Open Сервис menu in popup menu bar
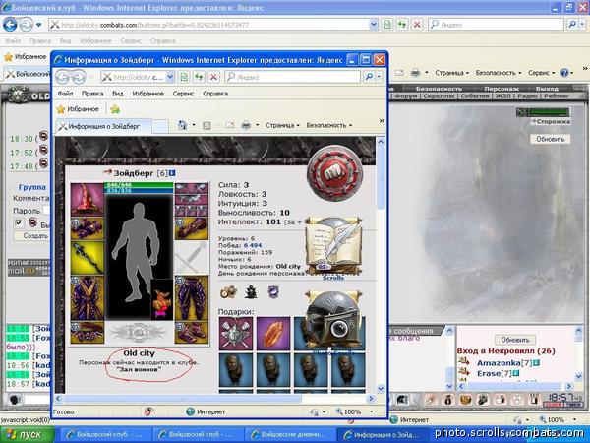 pos(183,94)
